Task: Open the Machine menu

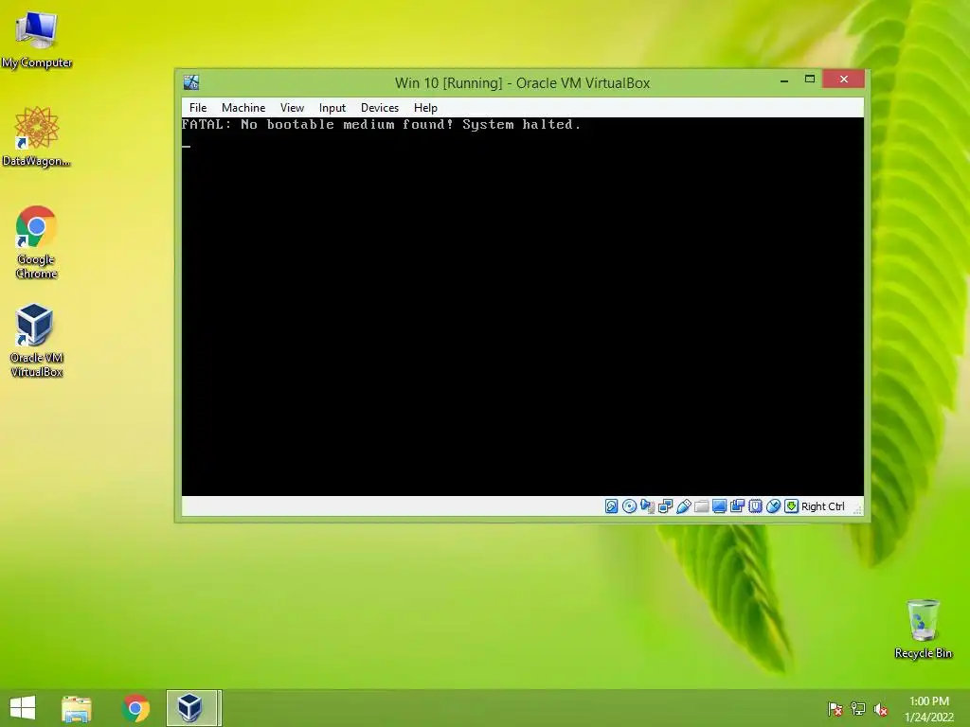Action: [x=243, y=108]
